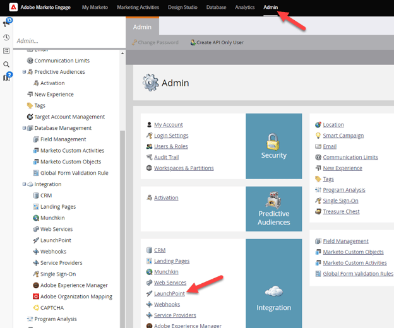Click the search magnifier icon in left rail
This screenshot has height=328, width=394.
pyautogui.click(x=6, y=64)
